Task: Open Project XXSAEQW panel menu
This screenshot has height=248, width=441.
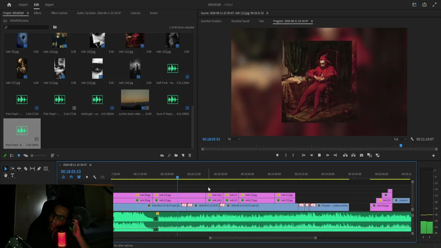Action: pyautogui.click(x=27, y=13)
